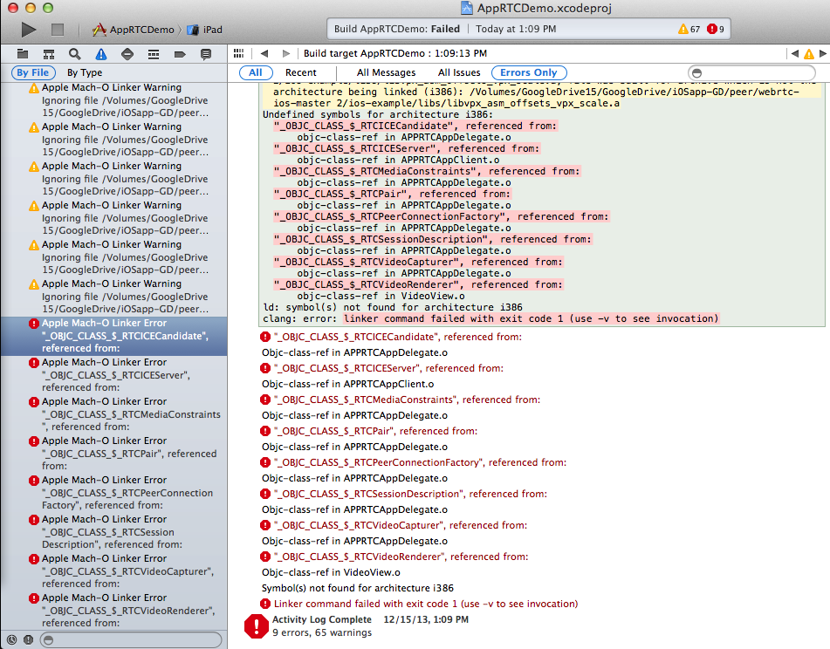The width and height of the screenshot is (830, 649).
Task: Toggle show only errors filter icon
Action: (29, 639)
